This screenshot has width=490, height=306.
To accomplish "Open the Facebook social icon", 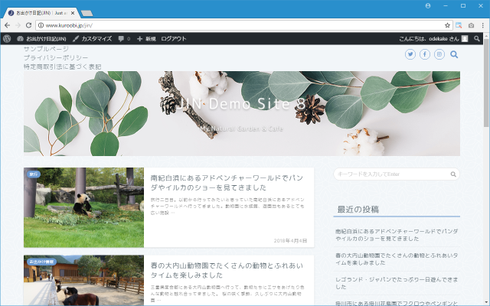I will (424, 54).
